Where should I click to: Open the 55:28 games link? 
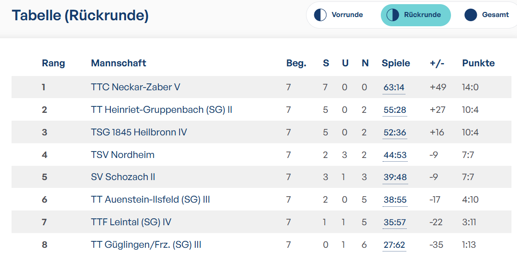[395, 110]
